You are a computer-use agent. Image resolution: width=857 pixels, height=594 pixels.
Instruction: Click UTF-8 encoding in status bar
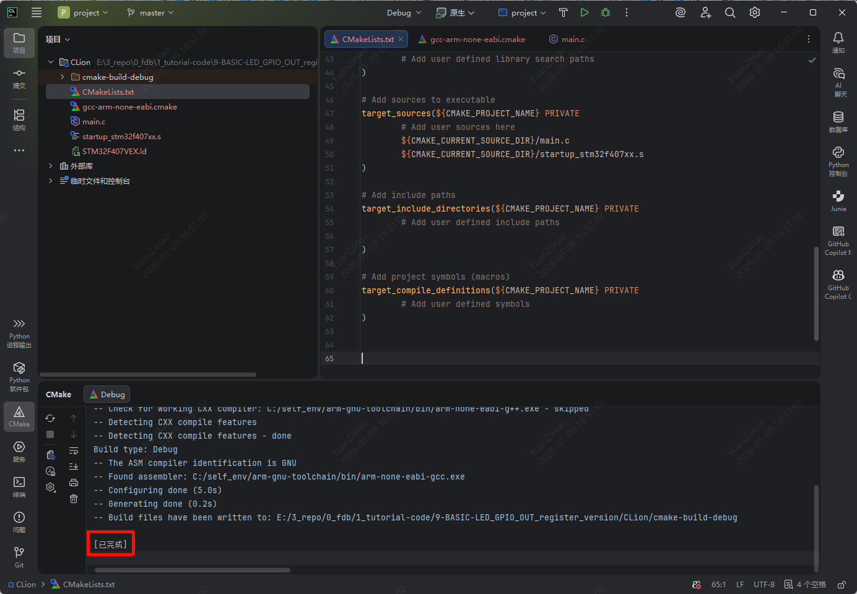[763, 585]
